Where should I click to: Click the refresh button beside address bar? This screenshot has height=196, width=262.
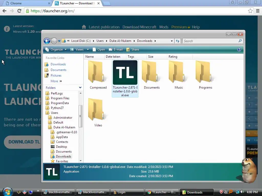point(178,41)
